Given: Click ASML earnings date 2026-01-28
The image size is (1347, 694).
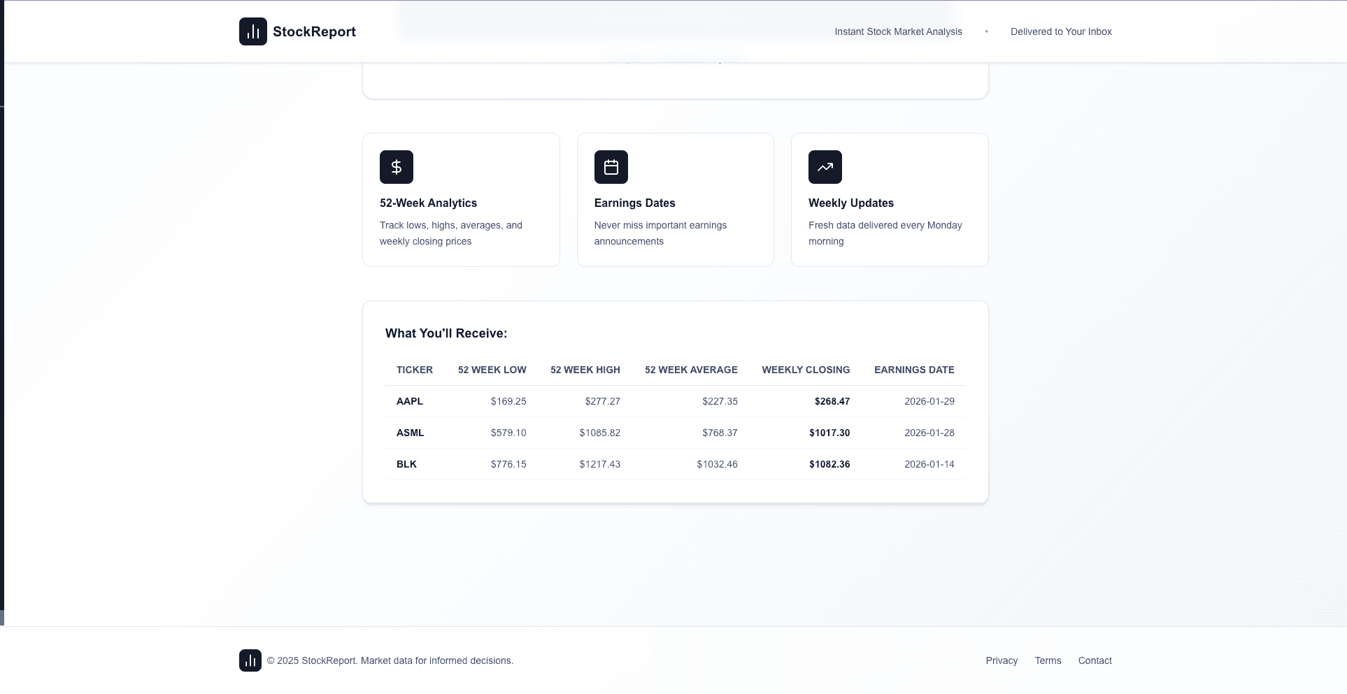Looking at the screenshot, I should (929, 433).
